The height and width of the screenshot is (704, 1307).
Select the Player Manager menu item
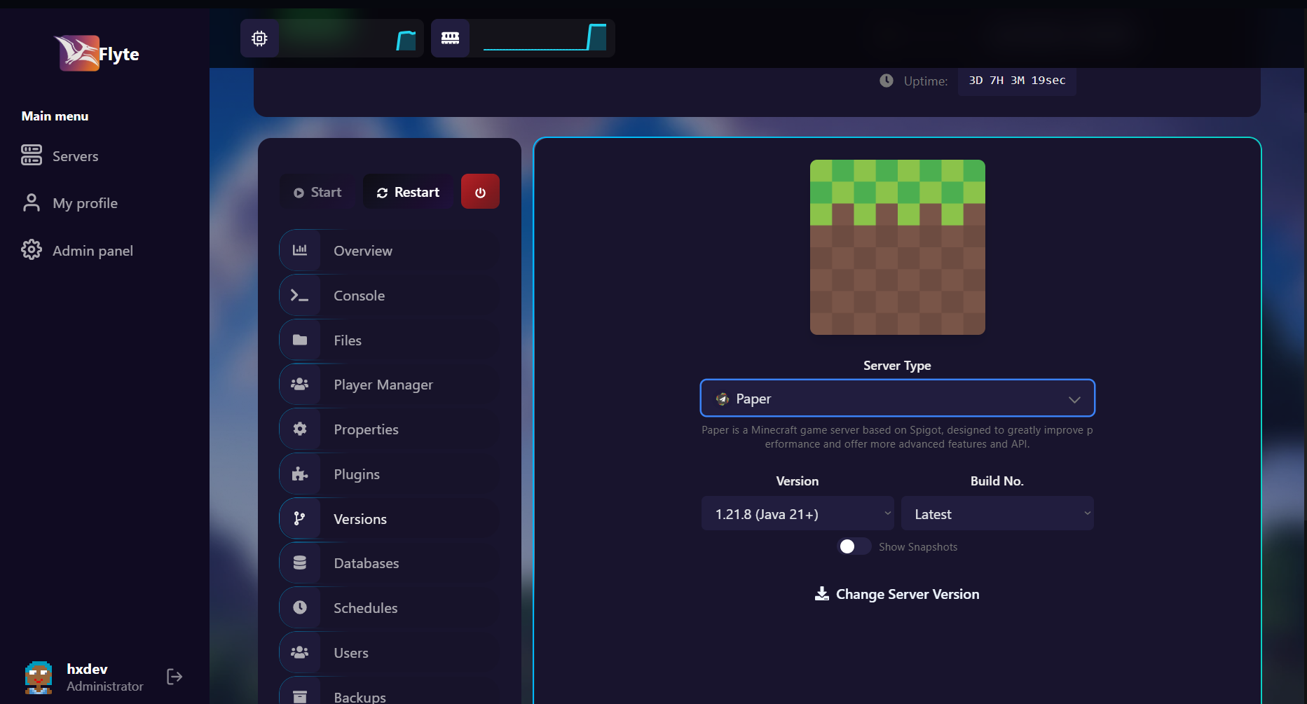click(x=383, y=385)
